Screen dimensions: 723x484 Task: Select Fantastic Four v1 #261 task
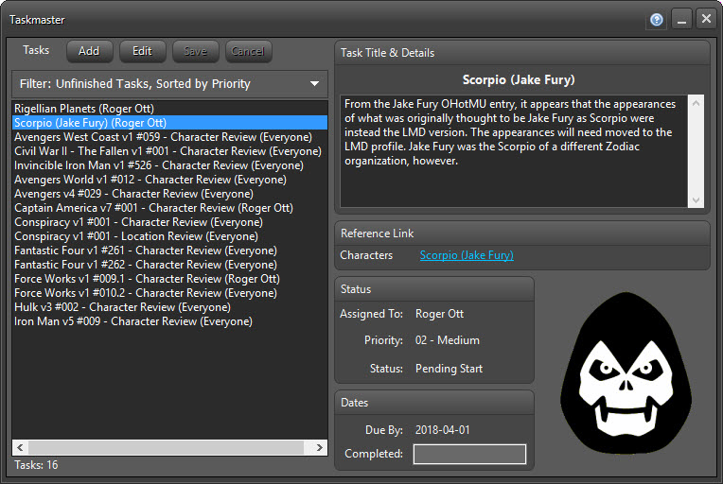[169, 251]
